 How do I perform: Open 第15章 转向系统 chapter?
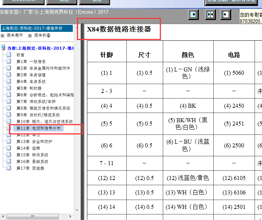(32, 155)
